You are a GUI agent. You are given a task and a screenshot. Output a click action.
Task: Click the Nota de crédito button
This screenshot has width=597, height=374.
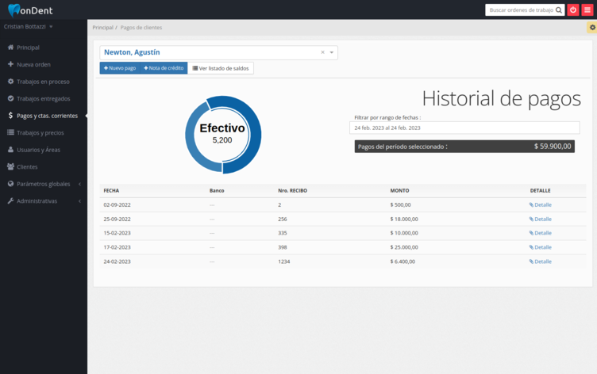(164, 68)
